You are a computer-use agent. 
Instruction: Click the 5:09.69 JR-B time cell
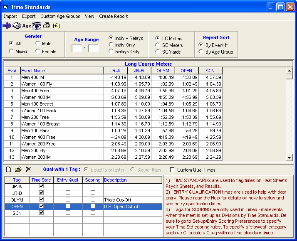pyautogui.click(x=139, y=97)
